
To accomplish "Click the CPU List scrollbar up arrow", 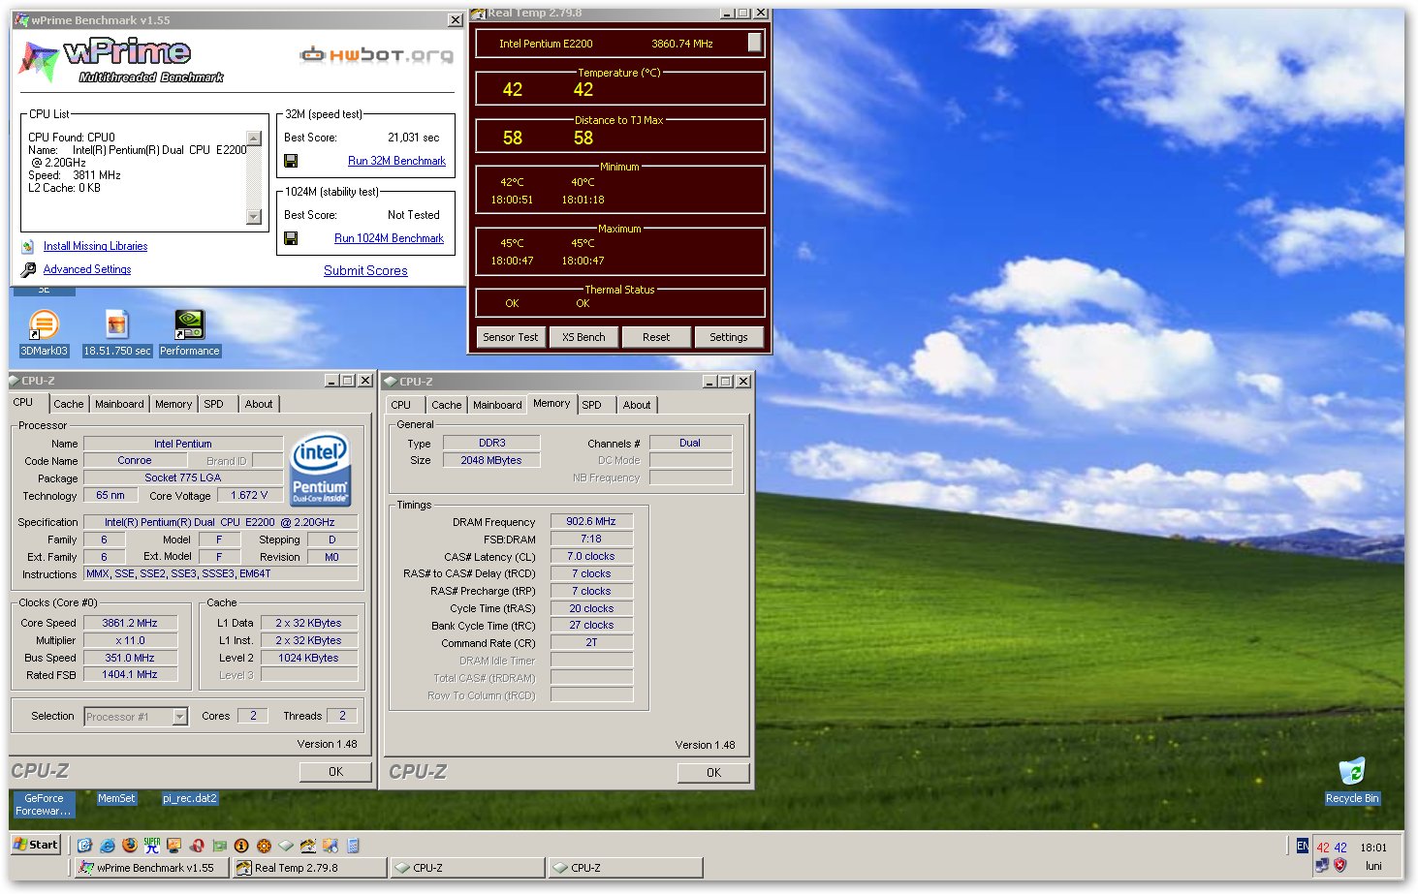I will pyautogui.click(x=254, y=139).
